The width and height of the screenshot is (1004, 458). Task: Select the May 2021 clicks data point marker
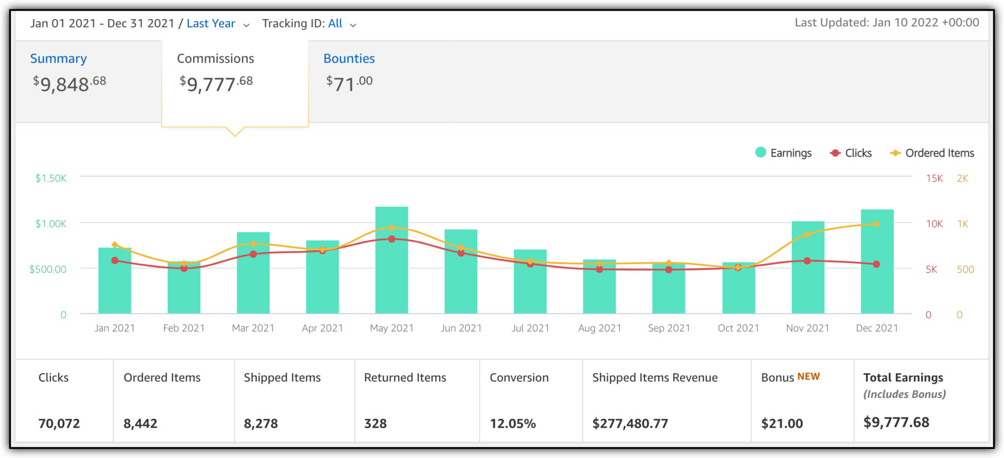click(391, 239)
